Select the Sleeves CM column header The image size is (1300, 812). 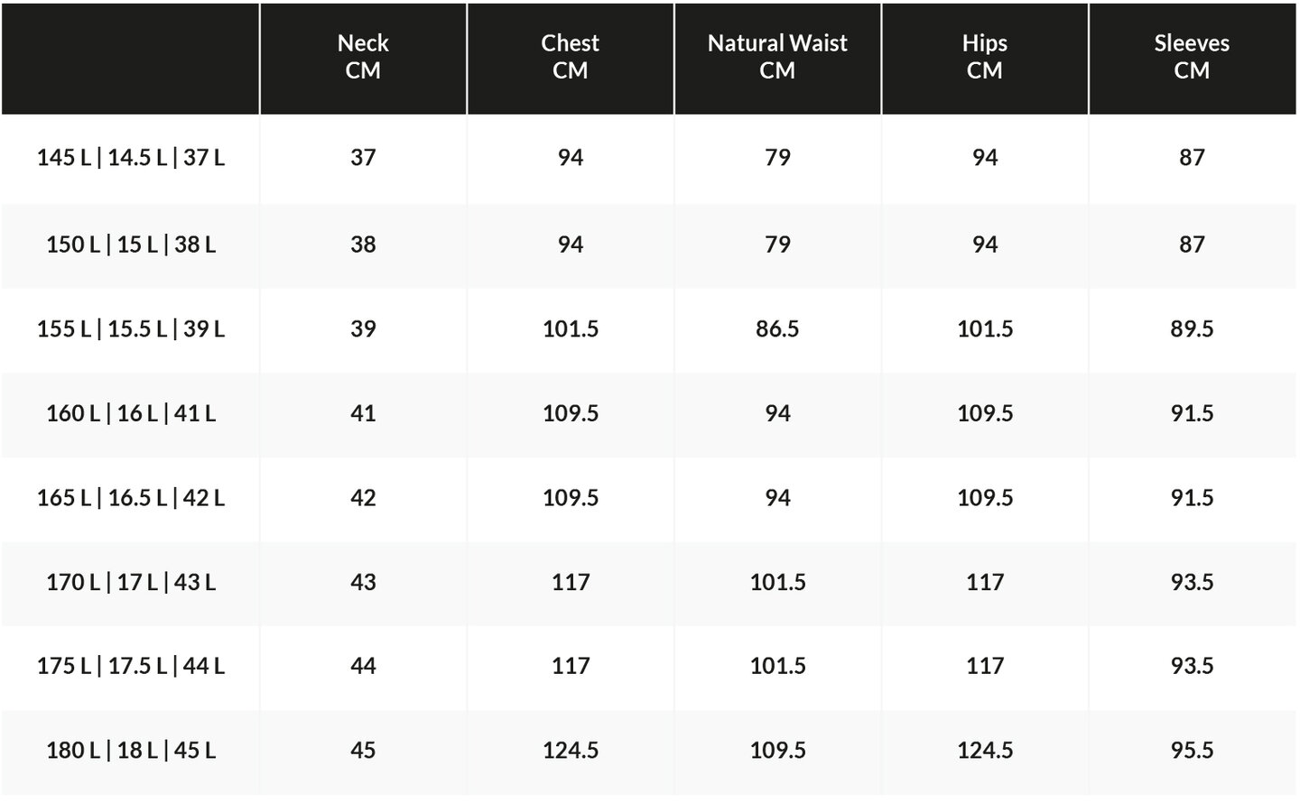[1193, 58]
